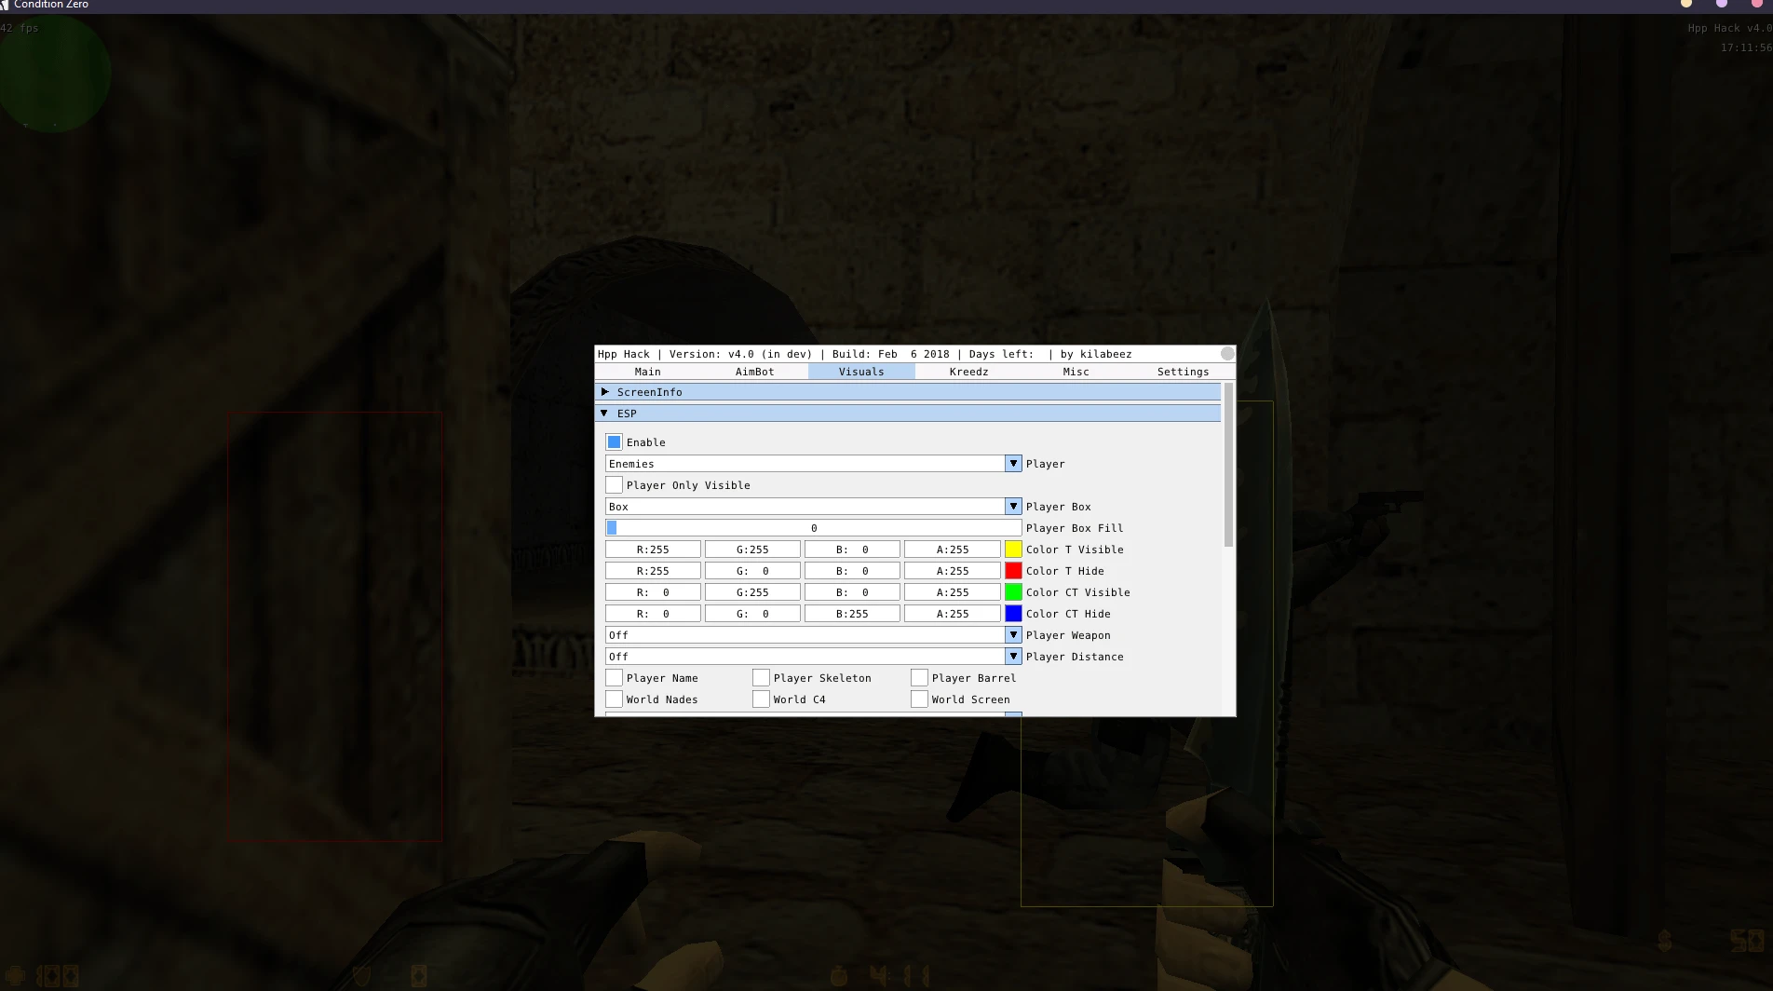The image size is (1773, 991).
Task: Check the Player Name option
Action: pyautogui.click(x=614, y=678)
